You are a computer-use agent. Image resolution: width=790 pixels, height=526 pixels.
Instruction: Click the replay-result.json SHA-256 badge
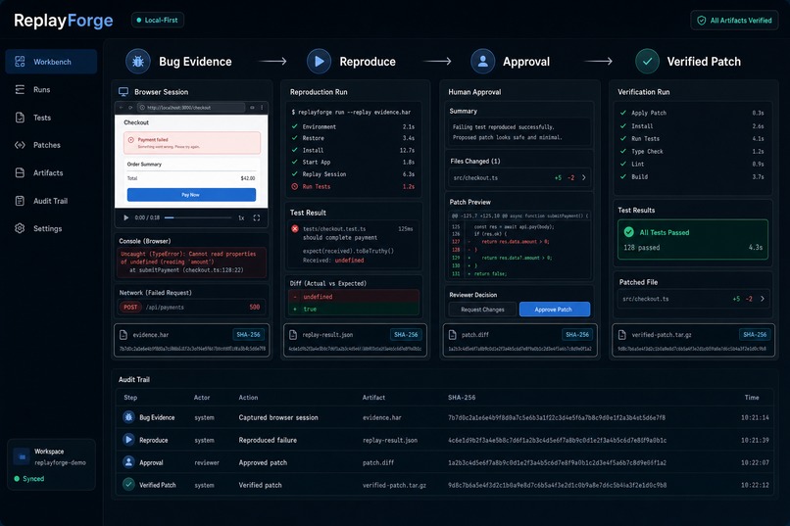pyautogui.click(x=406, y=335)
